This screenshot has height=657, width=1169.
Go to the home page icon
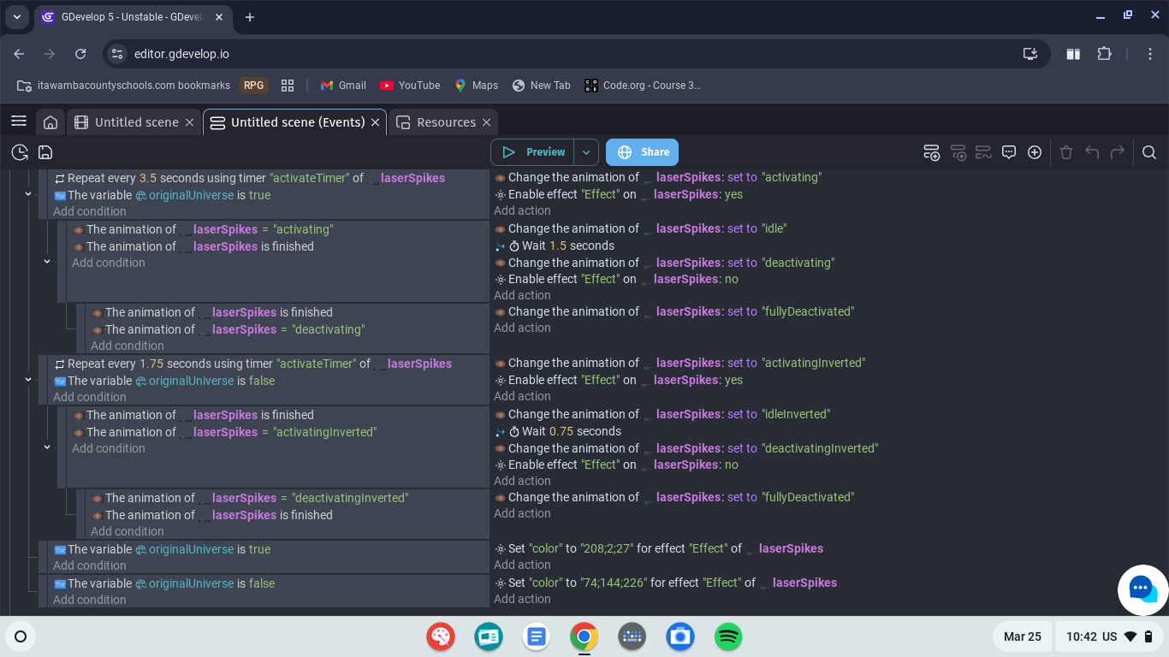50,122
